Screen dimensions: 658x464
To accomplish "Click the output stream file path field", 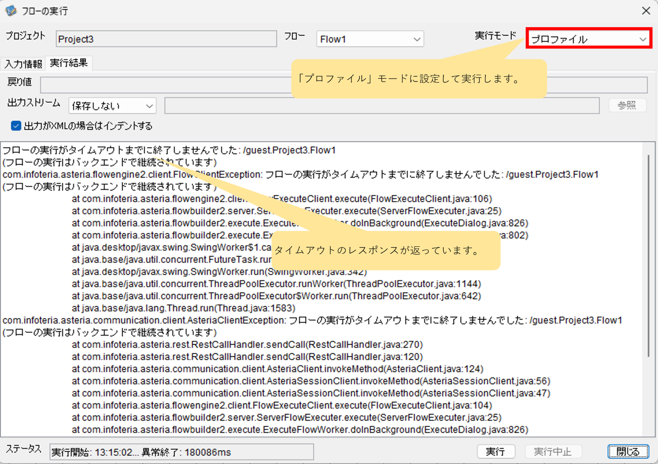I will tap(229, 106).
